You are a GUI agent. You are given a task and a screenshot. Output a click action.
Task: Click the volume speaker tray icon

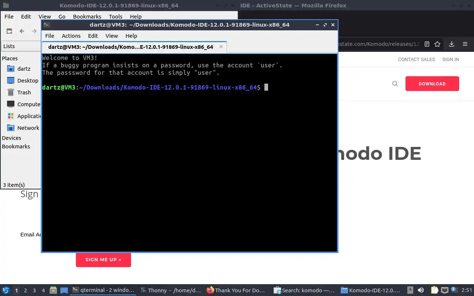click(421, 290)
